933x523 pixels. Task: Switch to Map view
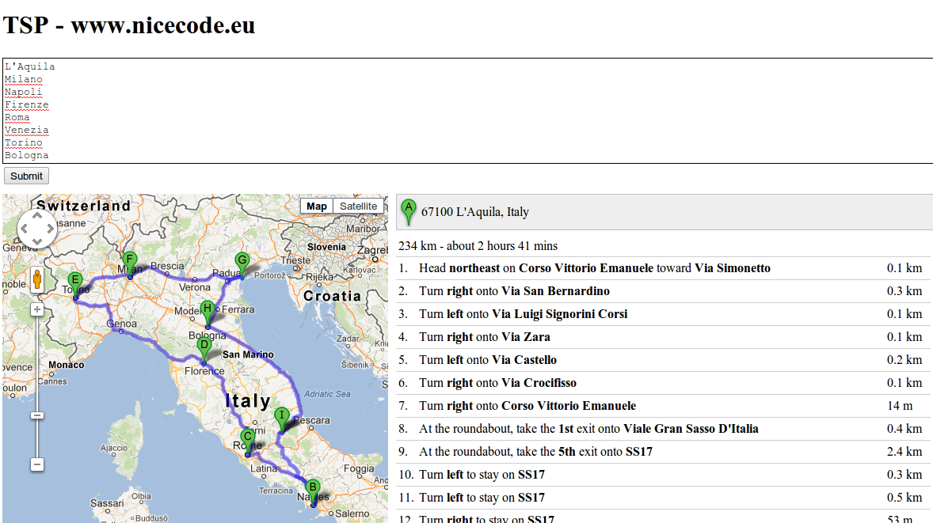tap(317, 207)
